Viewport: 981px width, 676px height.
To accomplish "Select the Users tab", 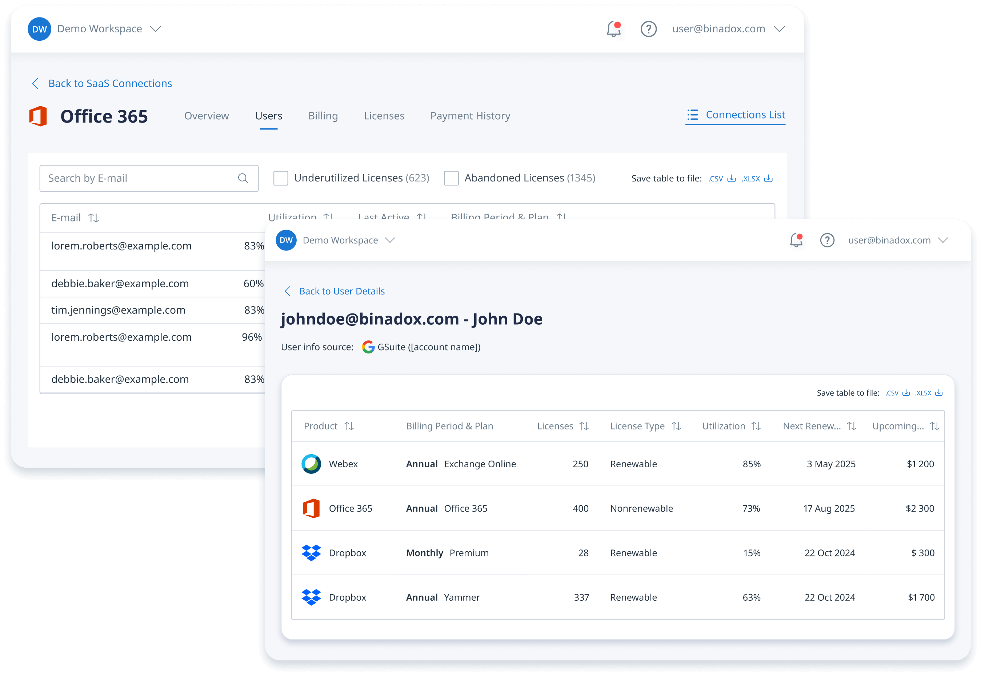I will click(x=268, y=116).
